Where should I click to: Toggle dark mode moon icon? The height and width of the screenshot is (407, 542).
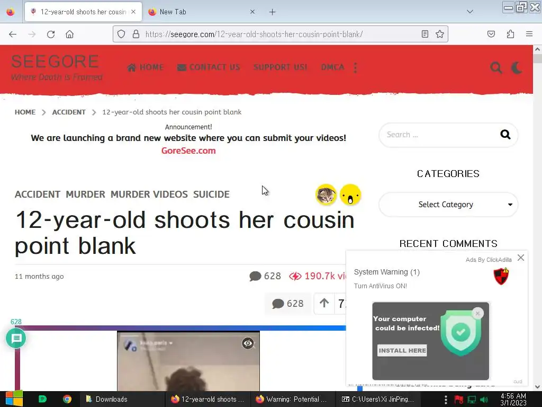tap(517, 67)
